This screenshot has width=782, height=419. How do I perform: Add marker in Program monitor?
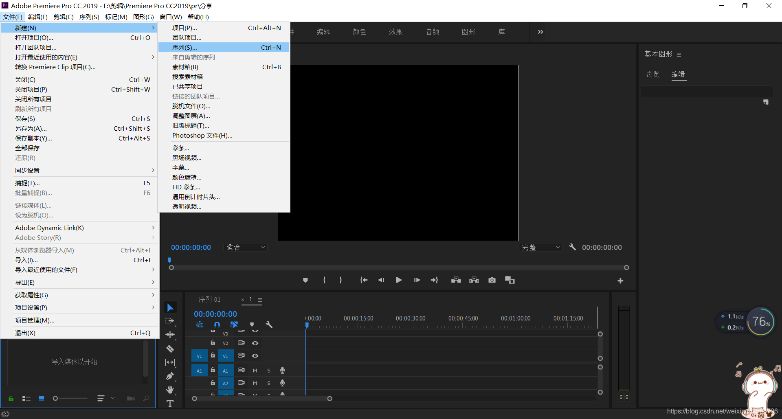305,280
